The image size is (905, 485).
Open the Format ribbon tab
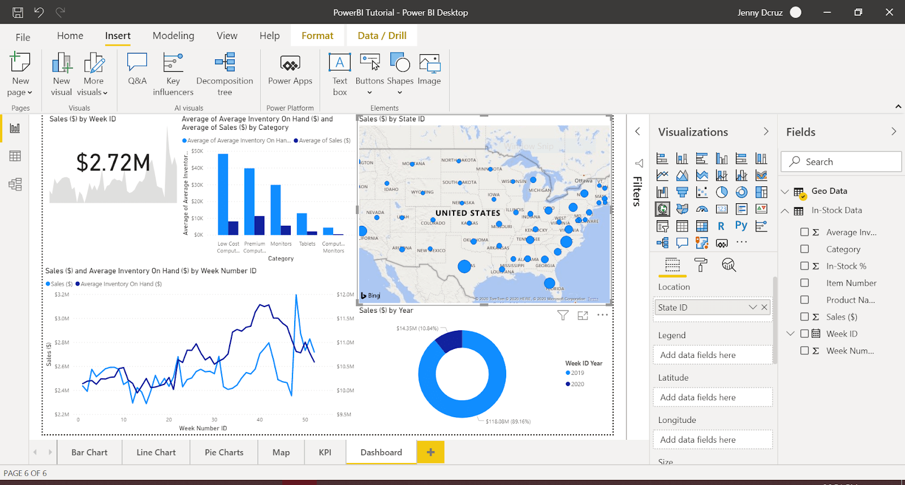[x=317, y=36]
